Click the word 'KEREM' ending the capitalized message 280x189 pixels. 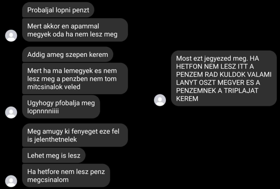coord(187,99)
